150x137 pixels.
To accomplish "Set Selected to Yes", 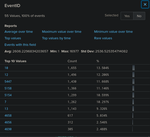I will point(127,16).
